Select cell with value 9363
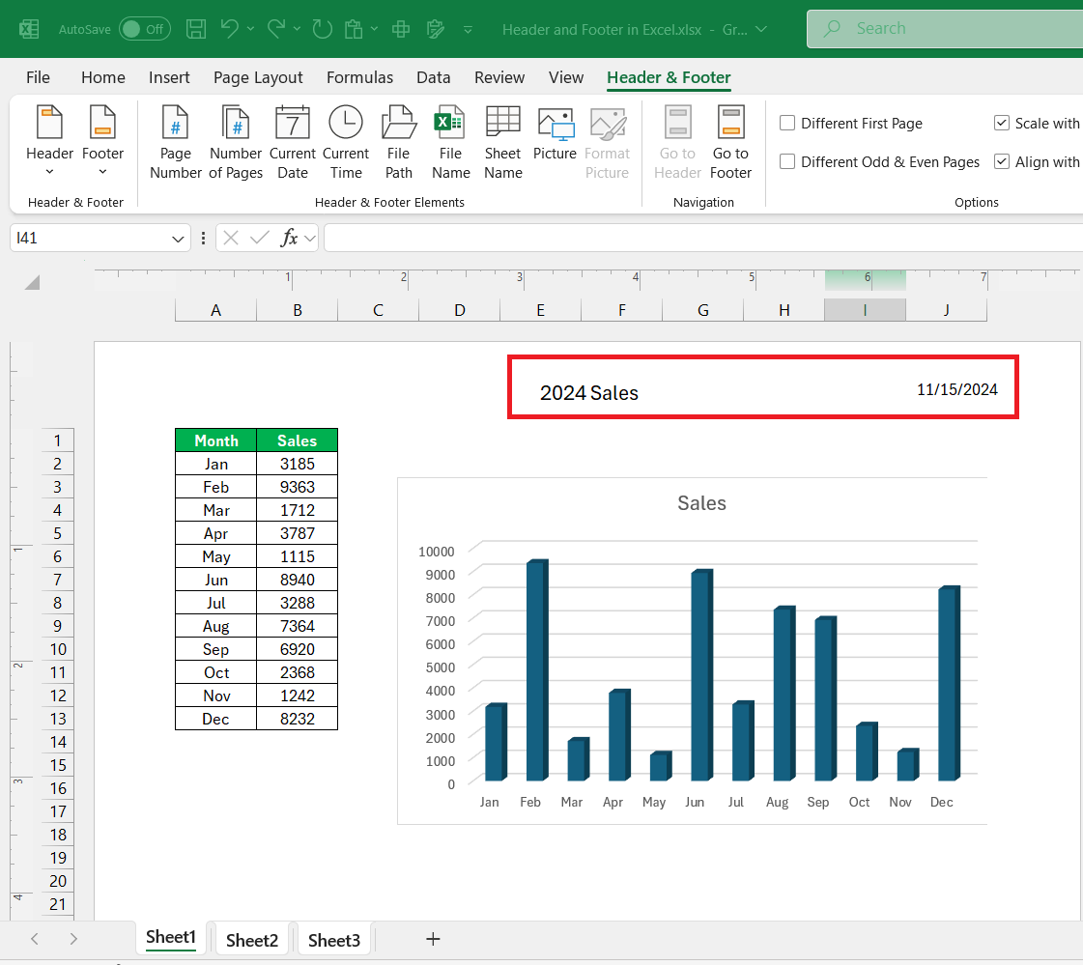The height and width of the screenshot is (965, 1083). tap(297, 487)
